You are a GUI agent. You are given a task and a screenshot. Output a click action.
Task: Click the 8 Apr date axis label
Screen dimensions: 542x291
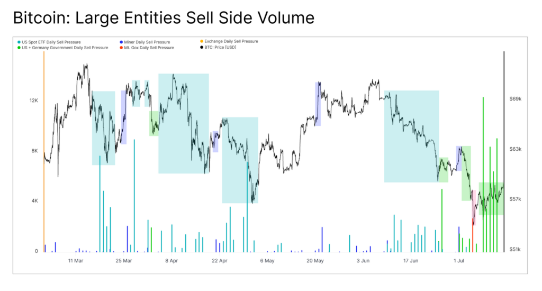(171, 261)
